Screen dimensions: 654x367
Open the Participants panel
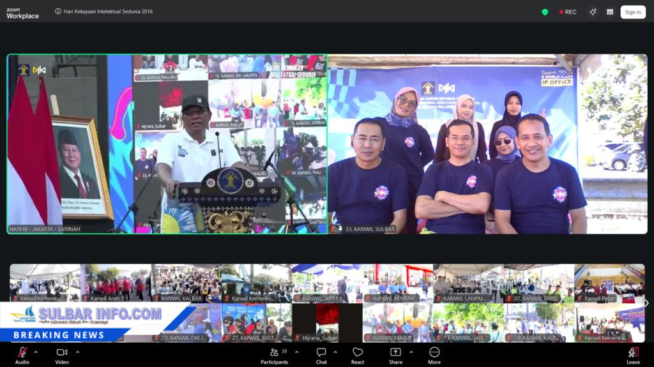coord(274,352)
